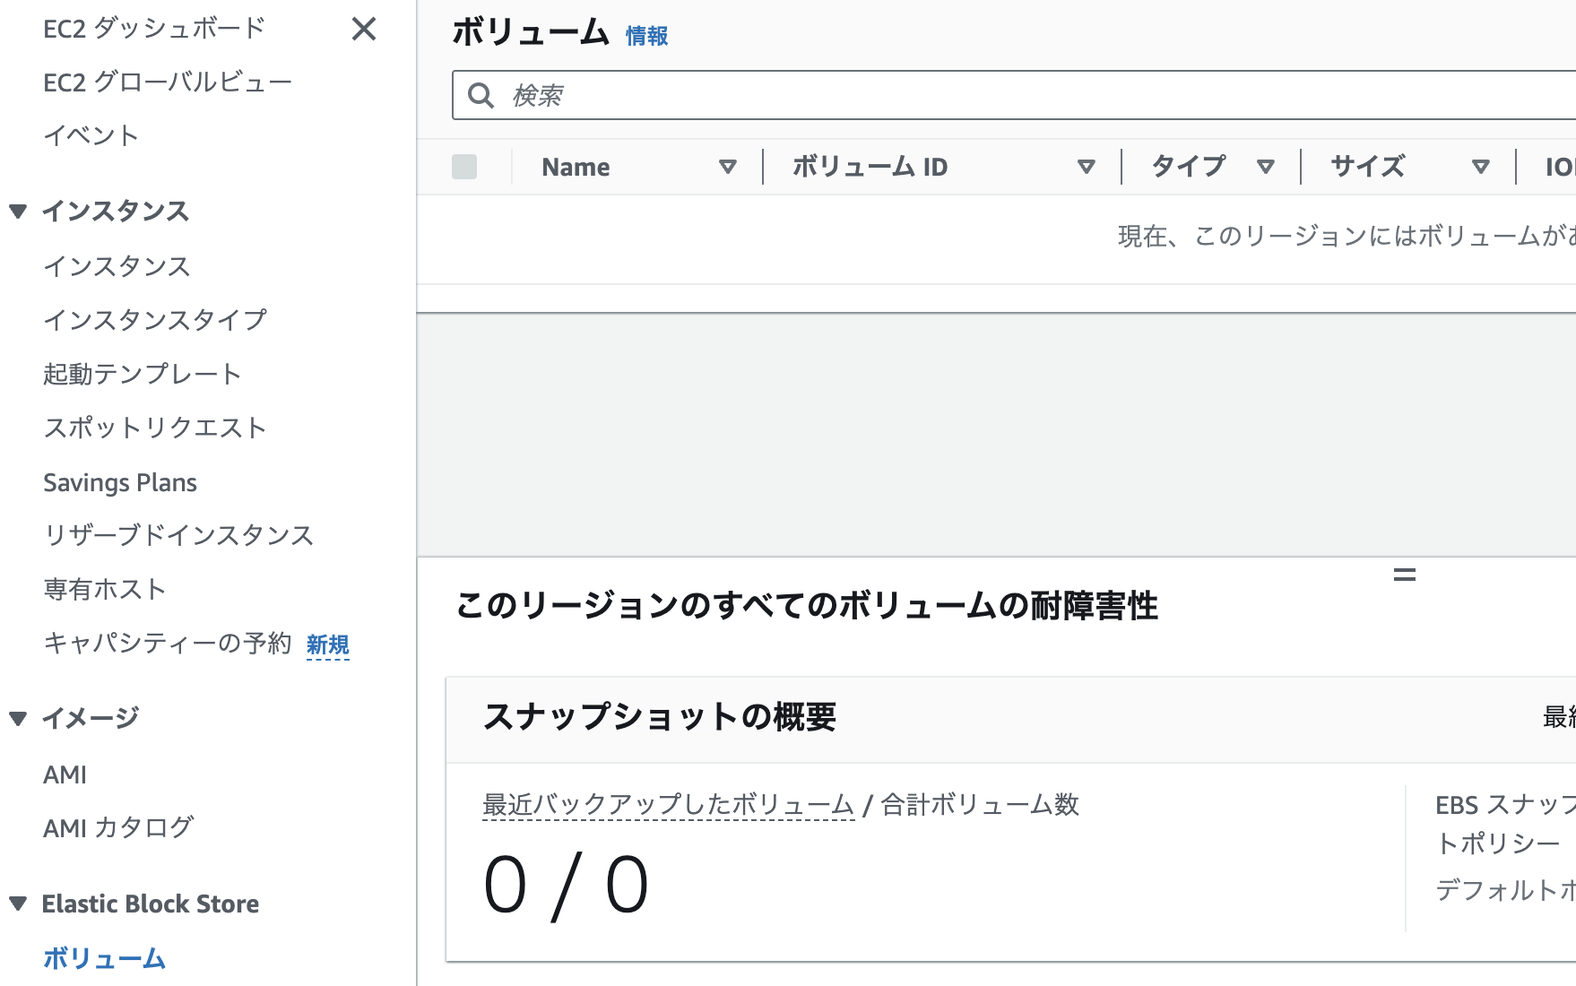1576x986 pixels.
Task: Open the 情報 link next to ボリューム
Action: pos(645,37)
